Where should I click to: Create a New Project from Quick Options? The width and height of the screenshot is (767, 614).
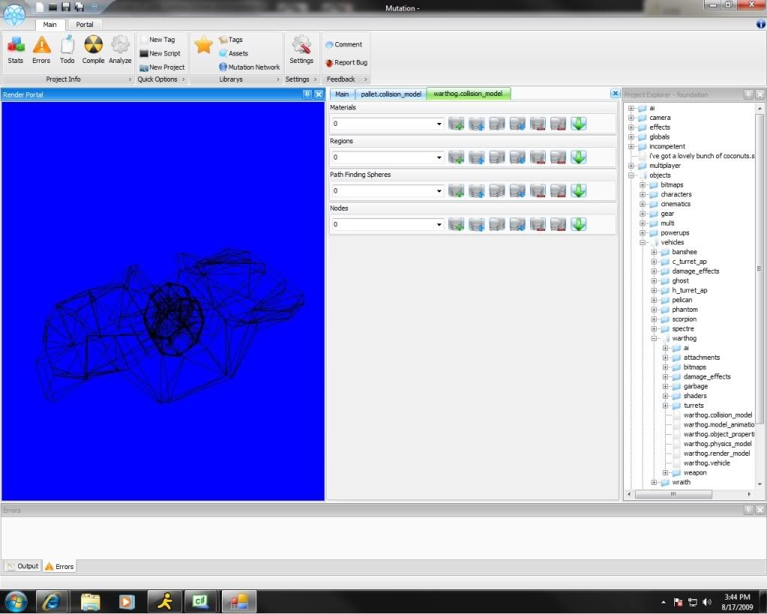(162, 67)
